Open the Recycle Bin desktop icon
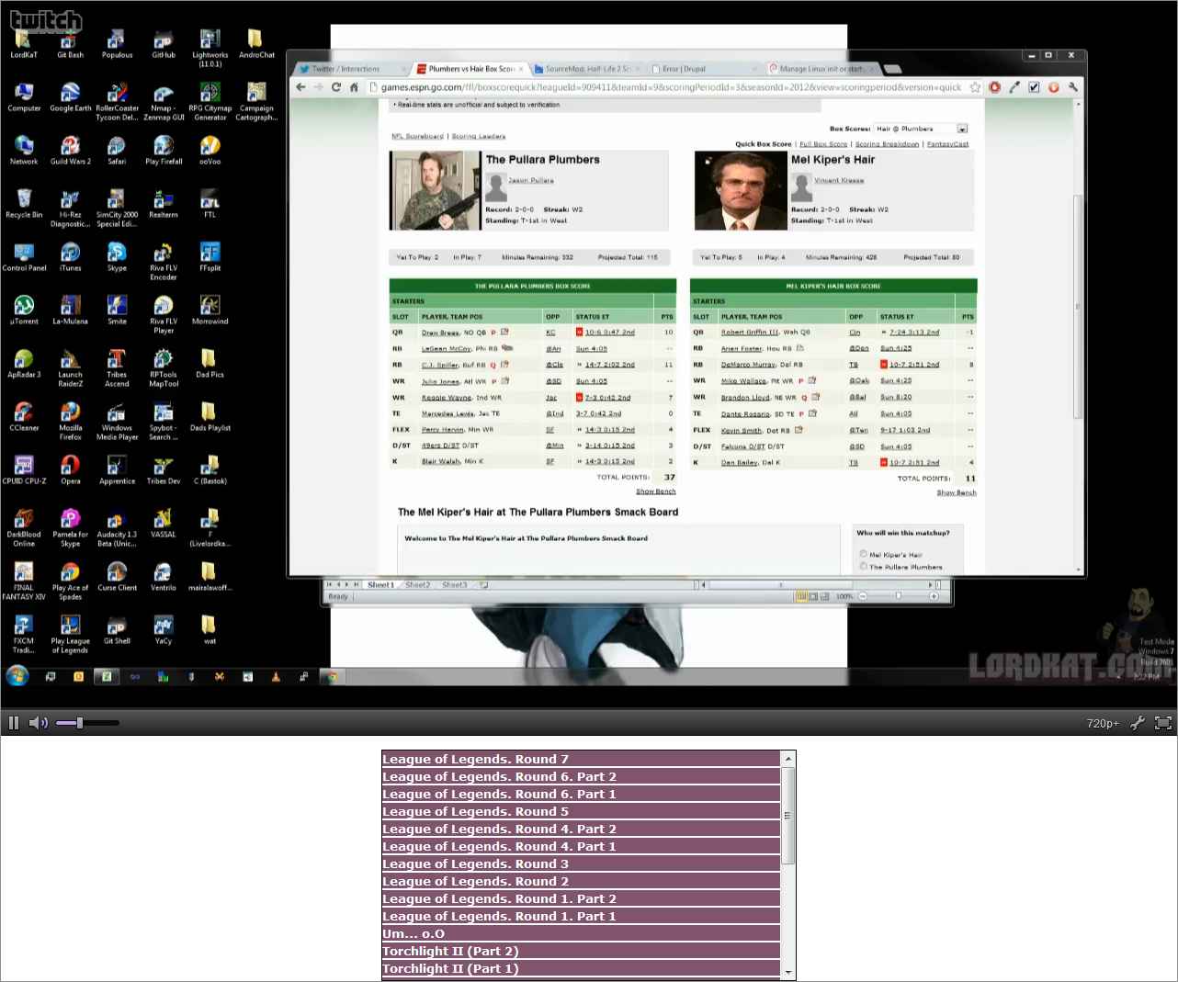Screen dimensions: 1178x982 pos(24,204)
